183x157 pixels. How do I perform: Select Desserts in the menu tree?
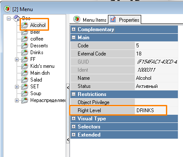39,46
